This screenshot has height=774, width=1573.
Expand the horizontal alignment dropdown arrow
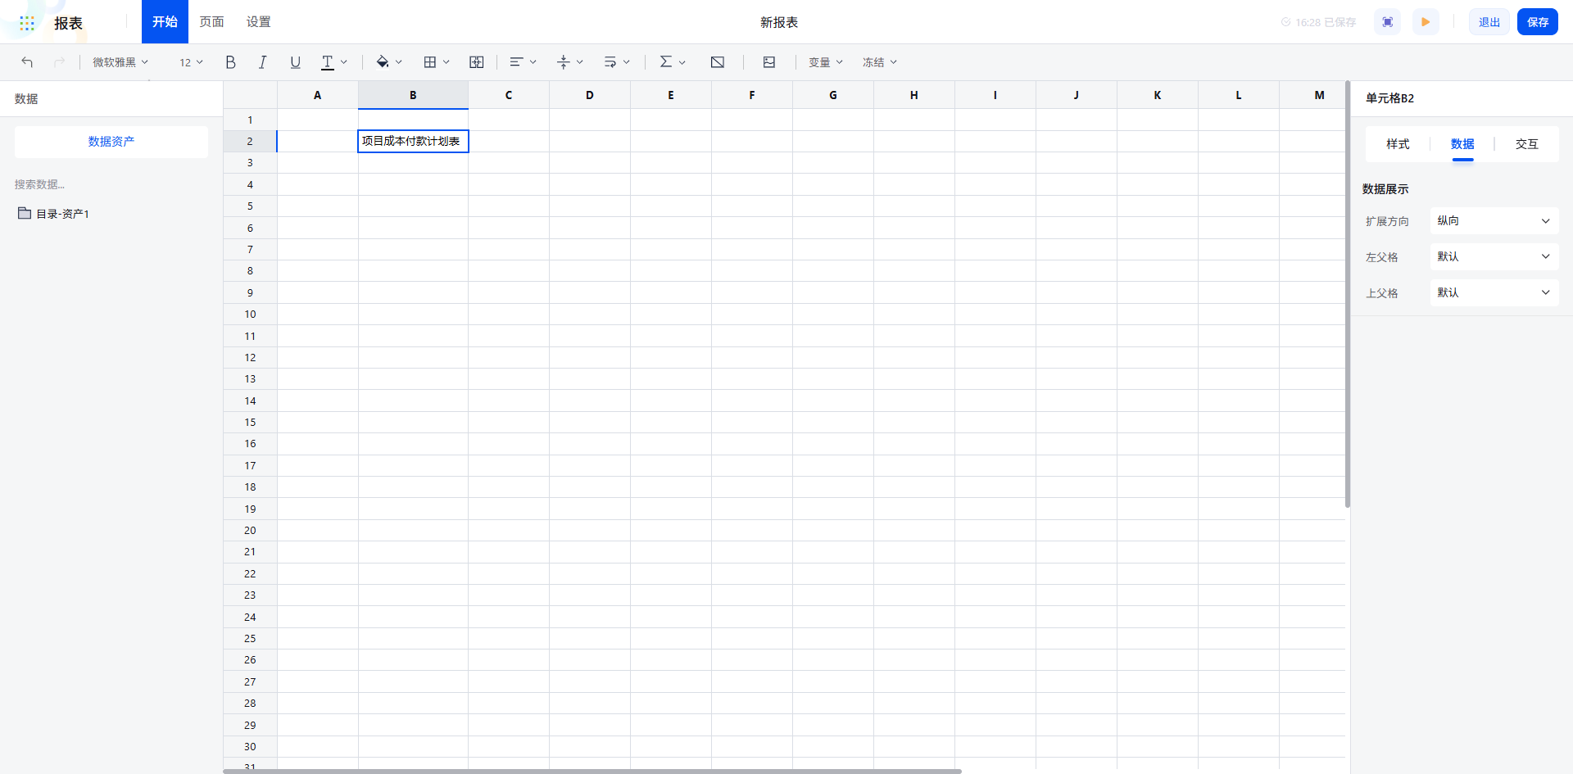[x=533, y=62]
